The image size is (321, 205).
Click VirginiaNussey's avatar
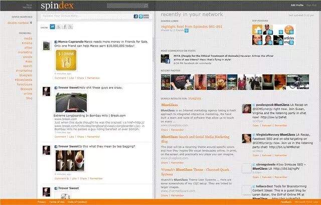pyautogui.click(x=246, y=139)
